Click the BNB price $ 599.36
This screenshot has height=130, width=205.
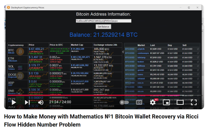34,90
